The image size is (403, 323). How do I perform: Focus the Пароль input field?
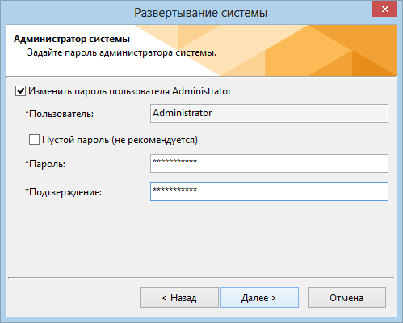pos(269,163)
